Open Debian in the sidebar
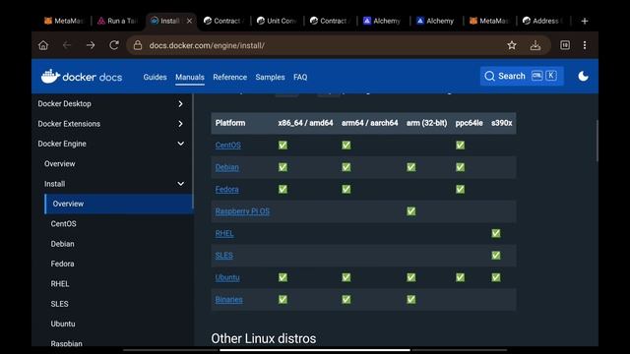This screenshot has width=630, height=354. 62,244
